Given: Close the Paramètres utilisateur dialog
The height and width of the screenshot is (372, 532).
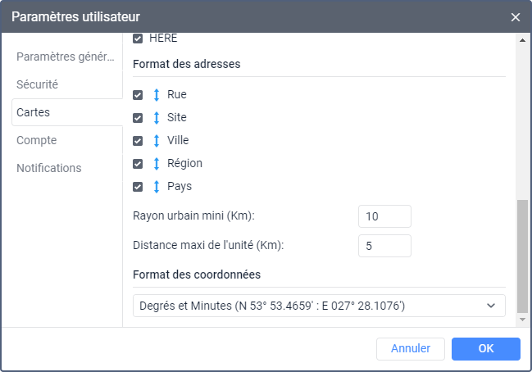Looking at the screenshot, I should click(x=516, y=16).
